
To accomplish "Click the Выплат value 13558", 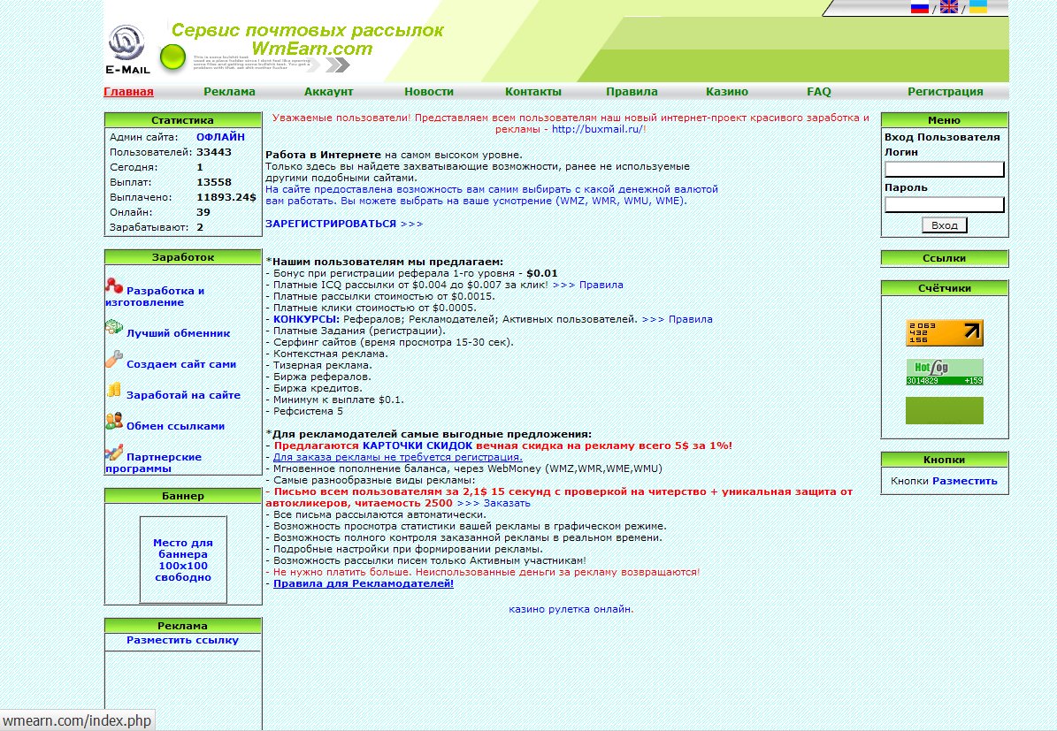I will click(x=214, y=182).
